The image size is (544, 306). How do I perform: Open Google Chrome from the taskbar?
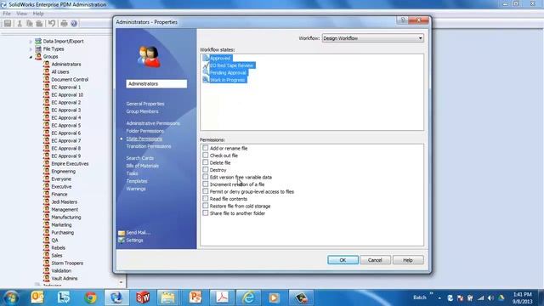(x=91, y=297)
